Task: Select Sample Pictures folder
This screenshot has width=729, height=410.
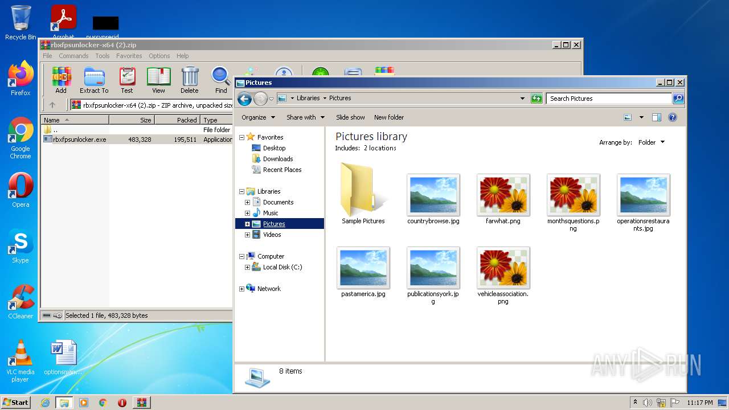Action: point(363,194)
